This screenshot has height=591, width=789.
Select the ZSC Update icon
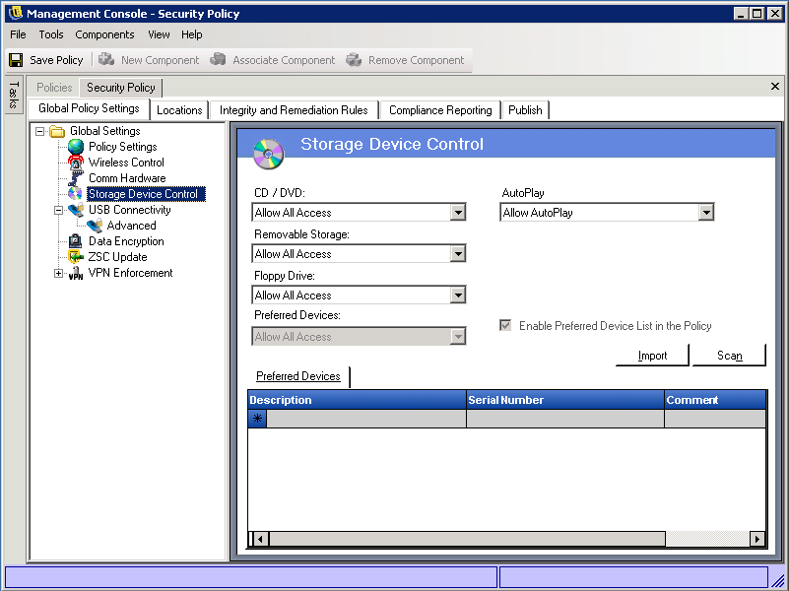(76, 257)
